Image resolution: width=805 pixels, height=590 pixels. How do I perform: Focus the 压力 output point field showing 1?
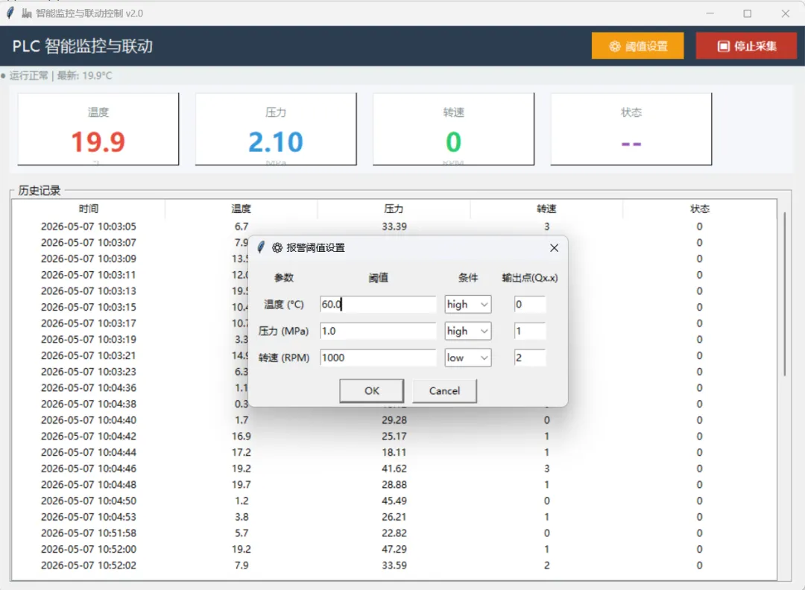530,331
